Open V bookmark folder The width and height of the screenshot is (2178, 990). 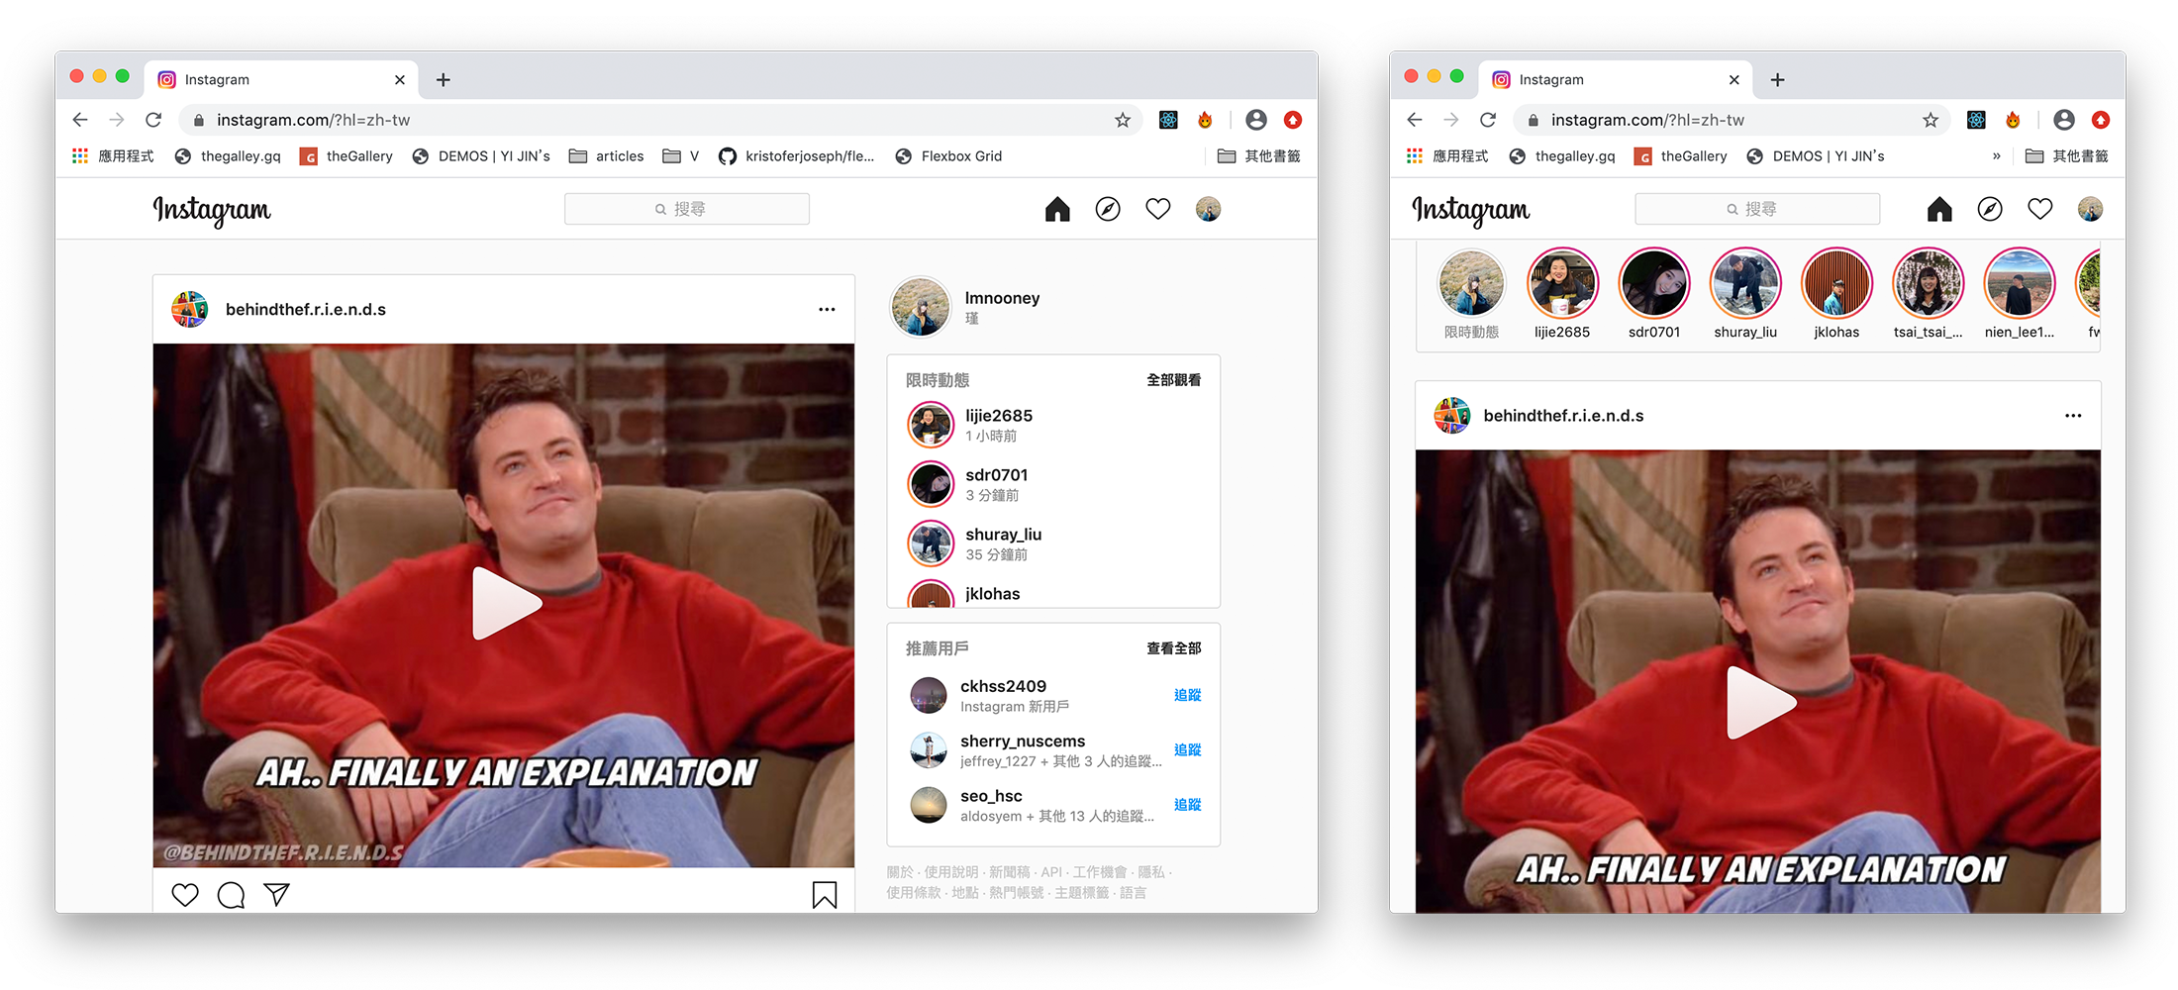pyautogui.click(x=681, y=156)
